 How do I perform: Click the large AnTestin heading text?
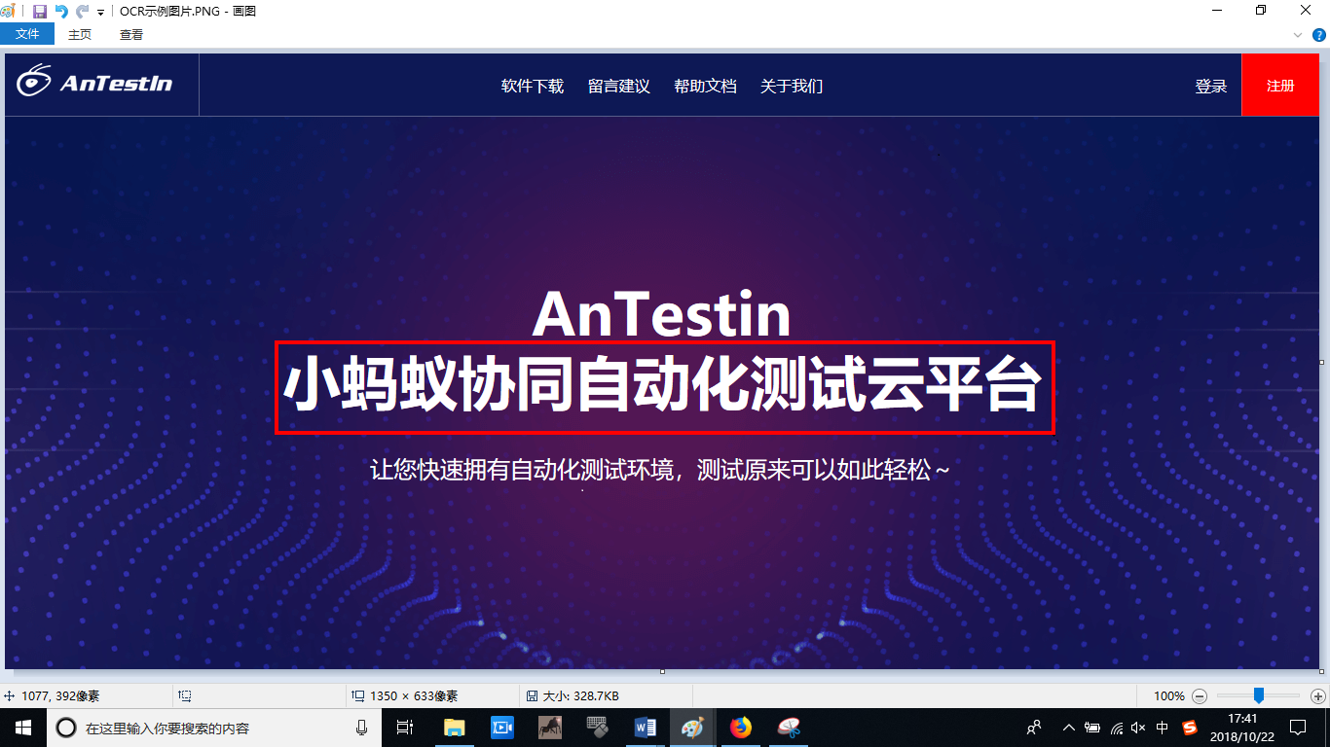[x=662, y=314]
